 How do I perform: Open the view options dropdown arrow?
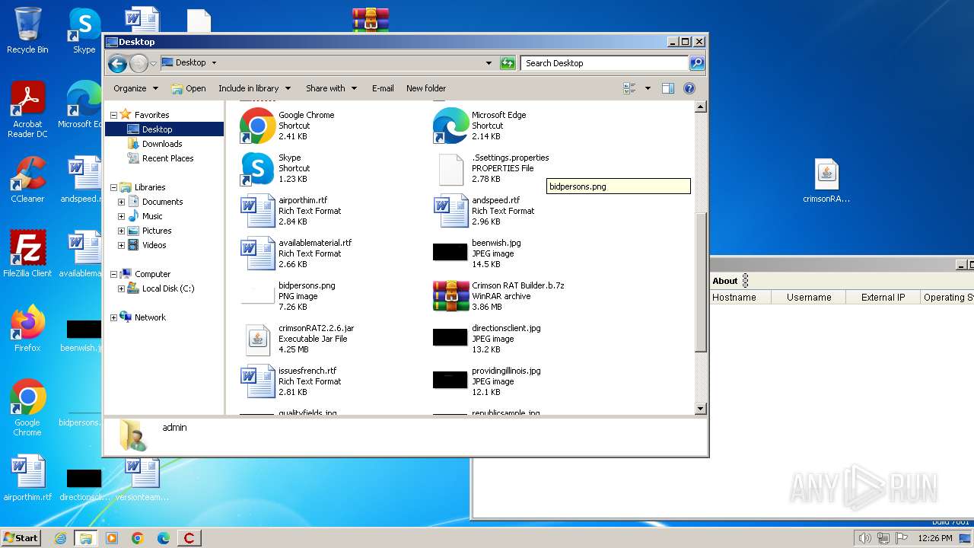coord(648,88)
